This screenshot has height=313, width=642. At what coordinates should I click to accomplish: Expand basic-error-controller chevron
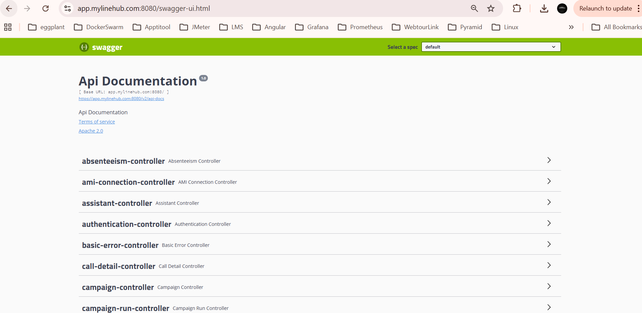(x=549, y=244)
